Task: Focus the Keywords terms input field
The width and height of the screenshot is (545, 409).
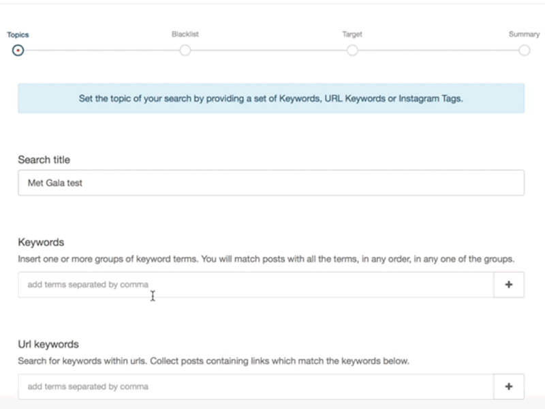Action: tap(255, 285)
